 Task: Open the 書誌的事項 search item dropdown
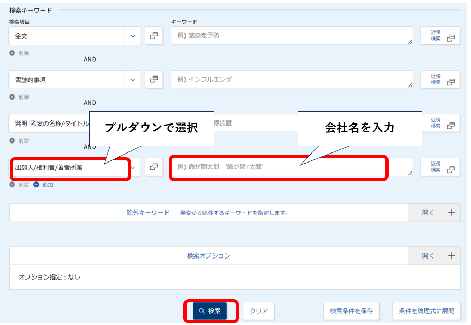coord(75,80)
